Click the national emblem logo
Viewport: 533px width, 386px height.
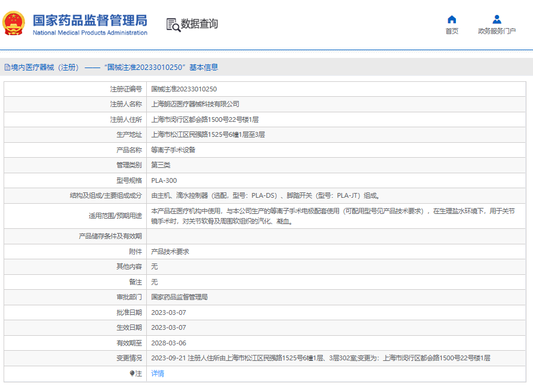tap(14, 23)
